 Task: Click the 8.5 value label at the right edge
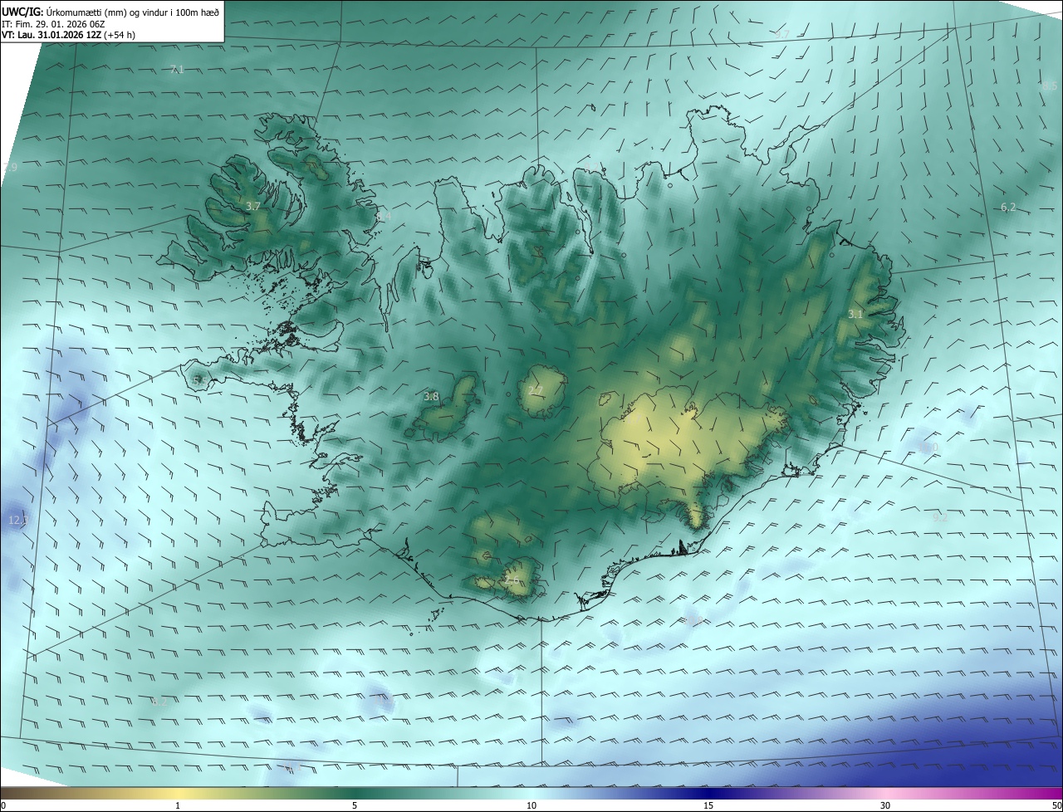pyautogui.click(x=1050, y=86)
